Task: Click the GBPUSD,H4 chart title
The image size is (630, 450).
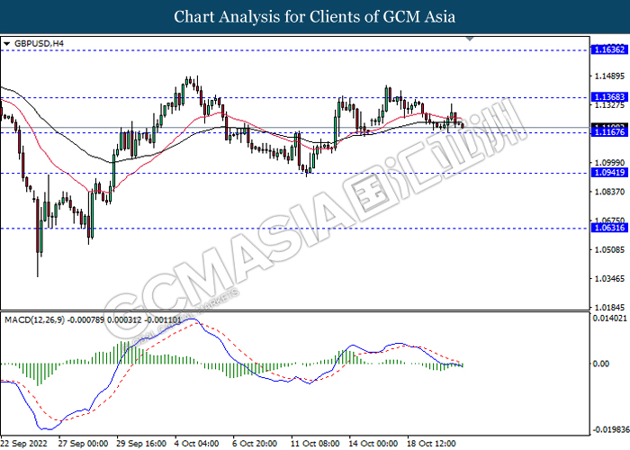Action: (x=39, y=43)
